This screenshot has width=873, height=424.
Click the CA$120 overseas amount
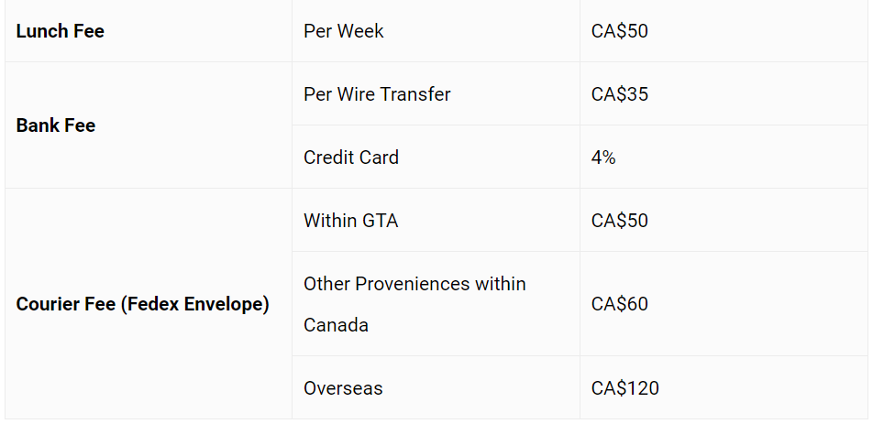[x=625, y=388]
